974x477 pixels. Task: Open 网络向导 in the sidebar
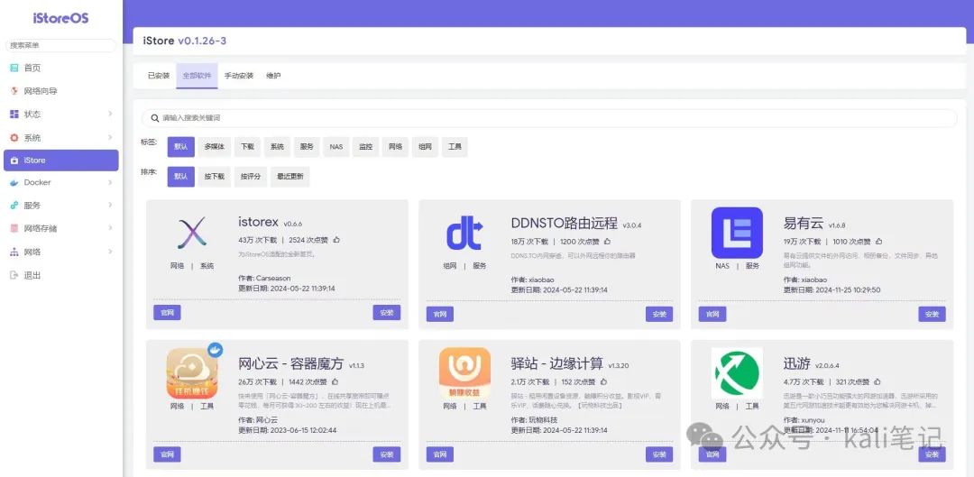tap(61, 91)
